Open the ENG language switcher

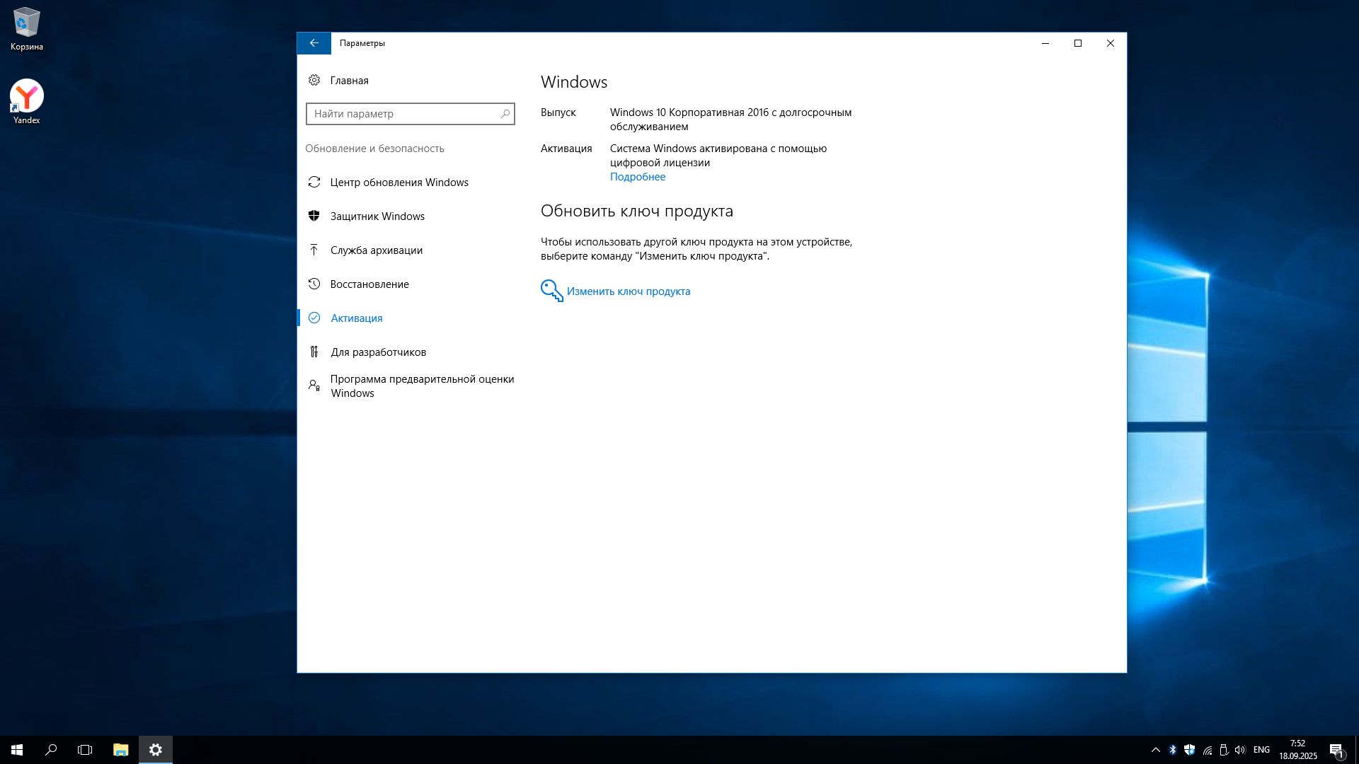[1261, 750]
